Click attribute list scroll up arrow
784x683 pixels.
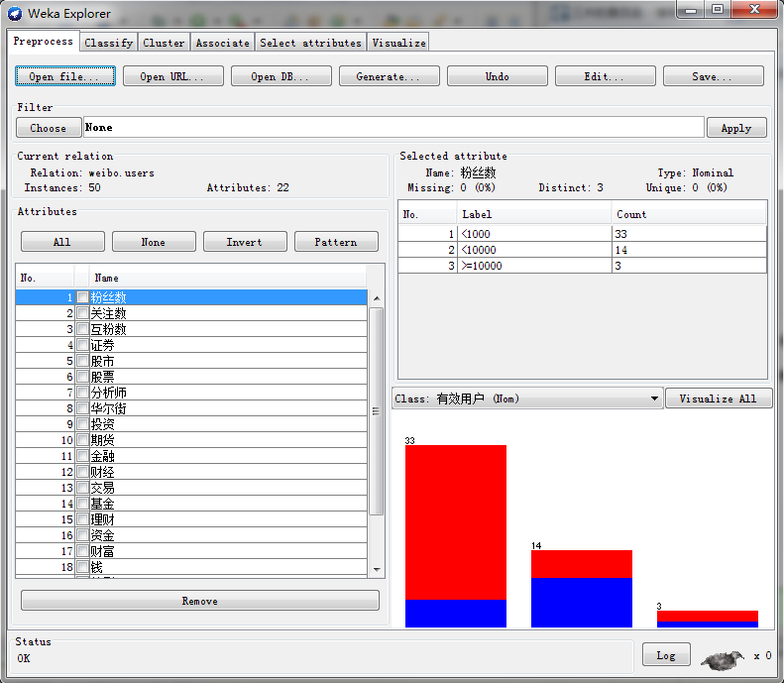point(377,298)
